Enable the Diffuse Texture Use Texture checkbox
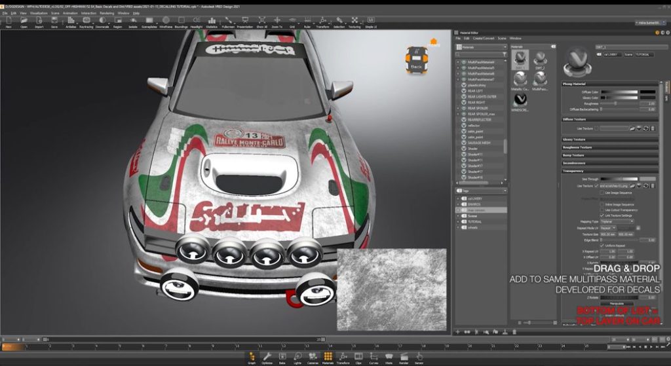The width and height of the screenshot is (671, 366). (x=596, y=128)
